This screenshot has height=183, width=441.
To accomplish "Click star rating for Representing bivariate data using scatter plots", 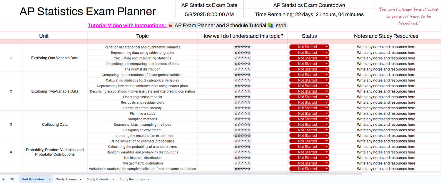I will (242, 86).
